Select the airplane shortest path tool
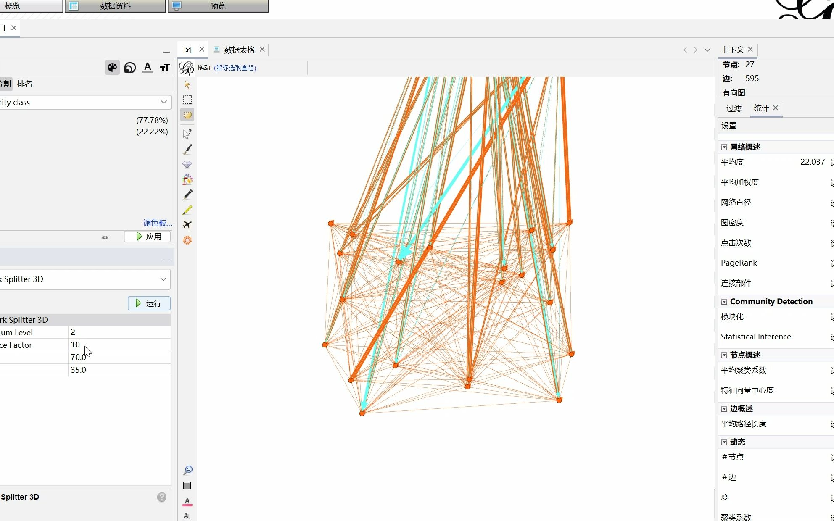The height and width of the screenshot is (521, 834). pos(187,225)
